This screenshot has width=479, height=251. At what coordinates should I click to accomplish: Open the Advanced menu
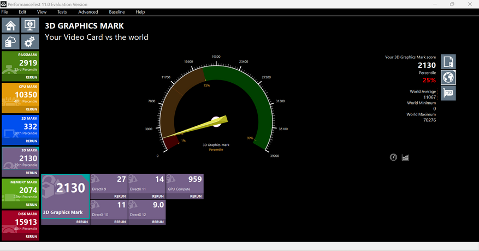88,12
